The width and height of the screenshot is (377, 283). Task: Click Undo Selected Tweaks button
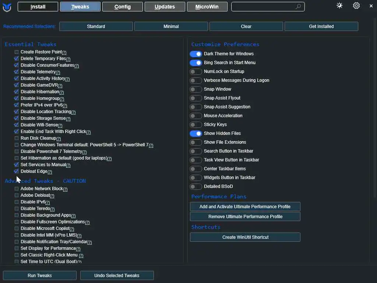click(x=117, y=275)
